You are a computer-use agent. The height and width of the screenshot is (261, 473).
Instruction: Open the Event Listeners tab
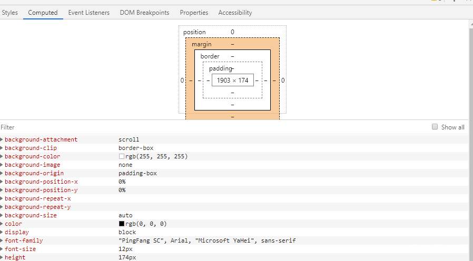pos(89,12)
